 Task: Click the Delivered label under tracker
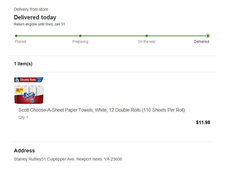[202, 42]
